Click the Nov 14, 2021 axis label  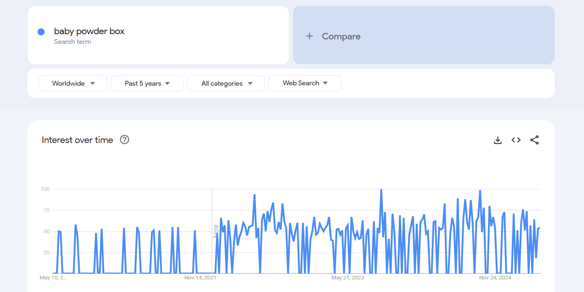200,278
